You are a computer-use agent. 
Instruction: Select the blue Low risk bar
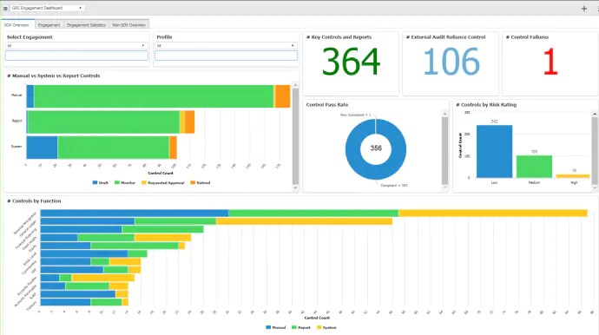click(494, 151)
